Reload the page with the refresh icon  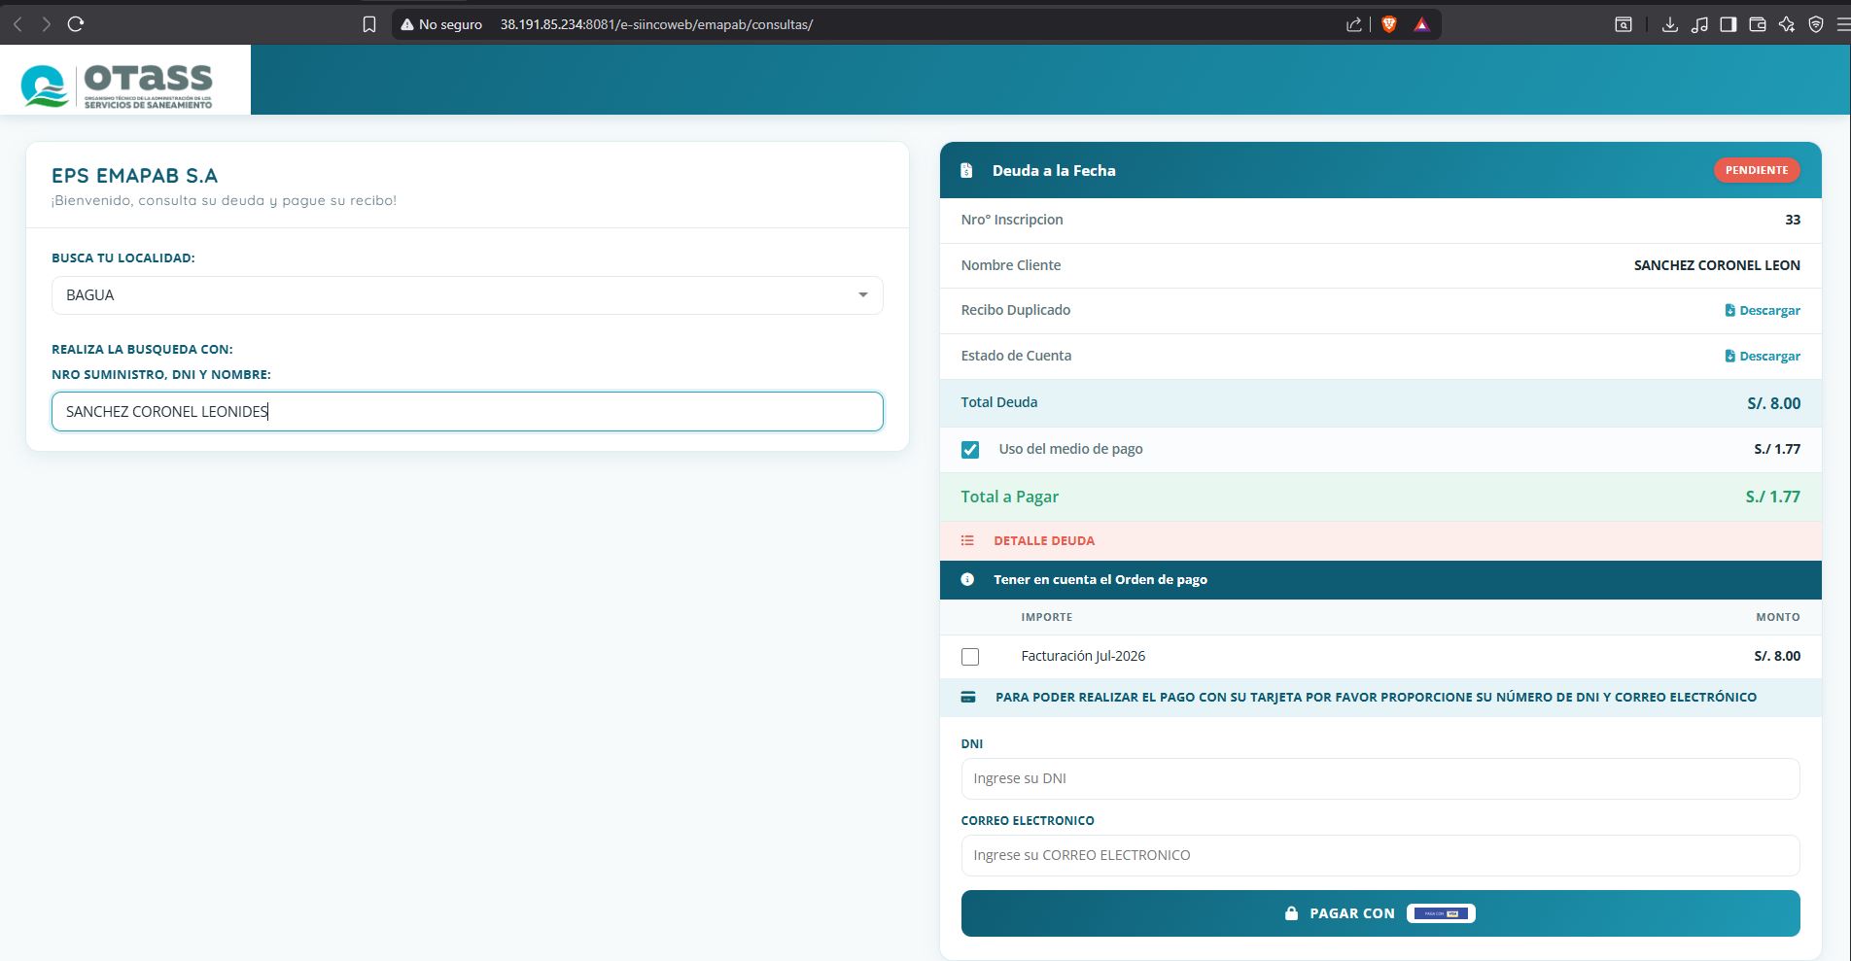click(x=76, y=24)
